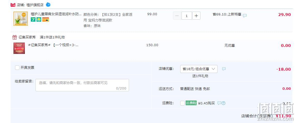Open the shipping insurance help question icon

pos(223,103)
